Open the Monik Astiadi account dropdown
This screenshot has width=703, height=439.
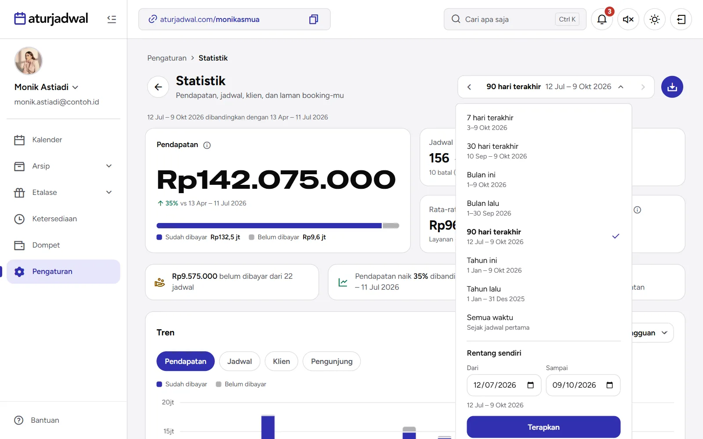click(x=47, y=87)
